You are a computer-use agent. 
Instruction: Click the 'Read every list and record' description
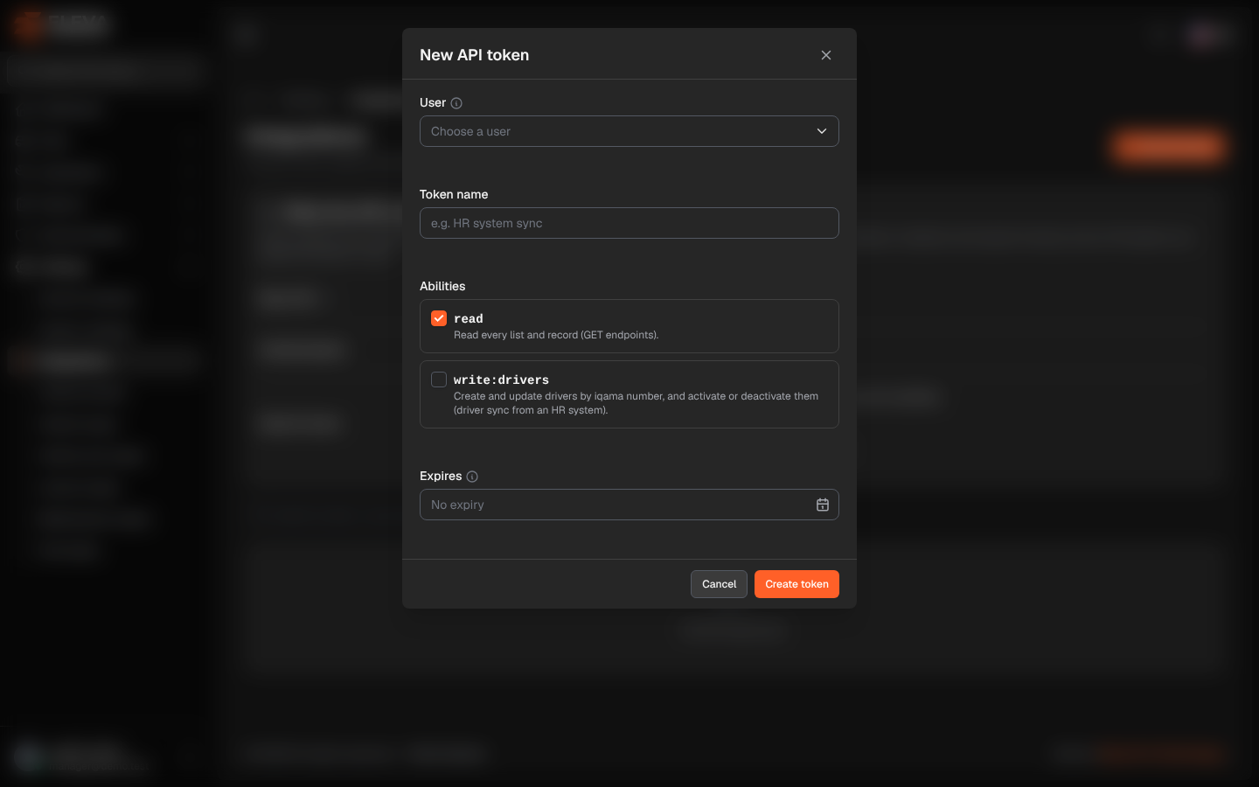556,335
